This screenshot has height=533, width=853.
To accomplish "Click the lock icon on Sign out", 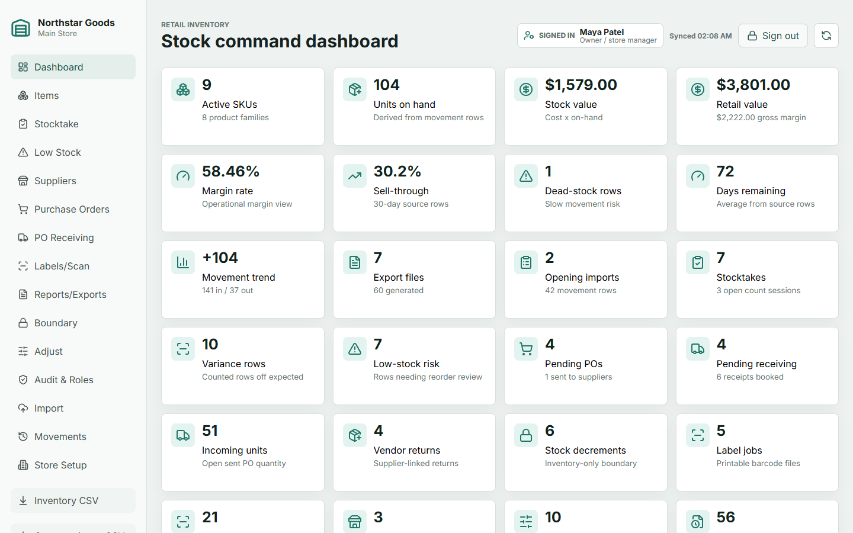I will pos(752,36).
